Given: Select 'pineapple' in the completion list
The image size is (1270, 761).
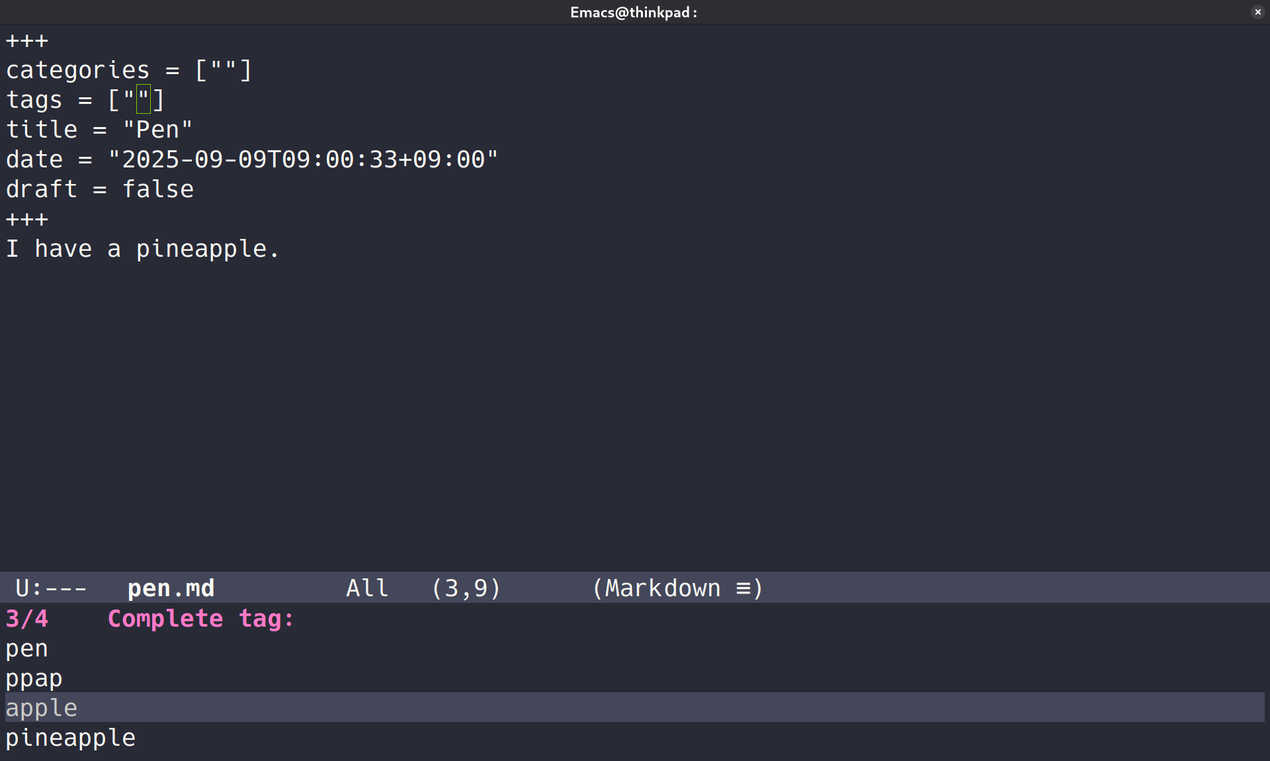Looking at the screenshot, I should pyautogui.click(x=70, y=738).
